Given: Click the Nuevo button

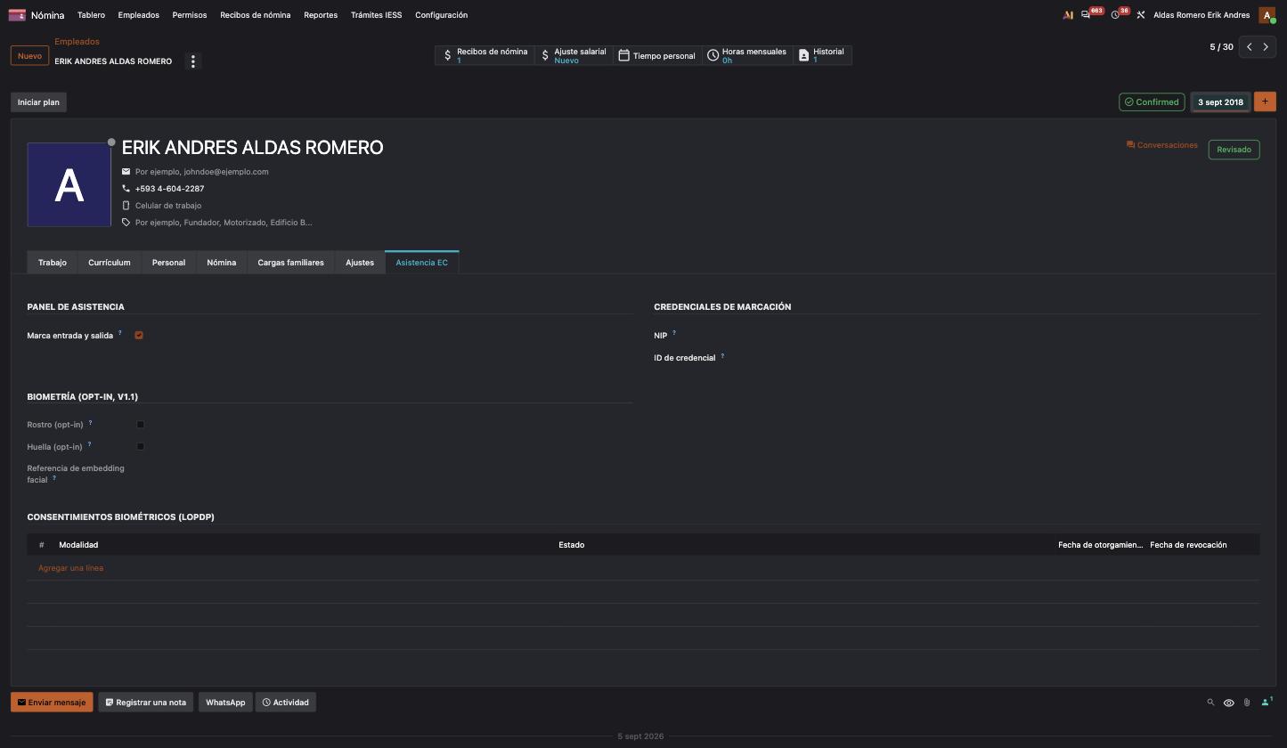Looking at the screenshot, I should tap(29, 56).
